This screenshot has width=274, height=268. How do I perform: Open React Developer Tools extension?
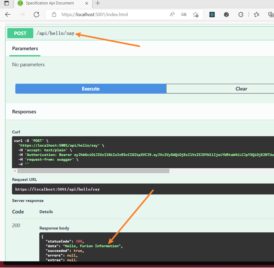[212, 15]
